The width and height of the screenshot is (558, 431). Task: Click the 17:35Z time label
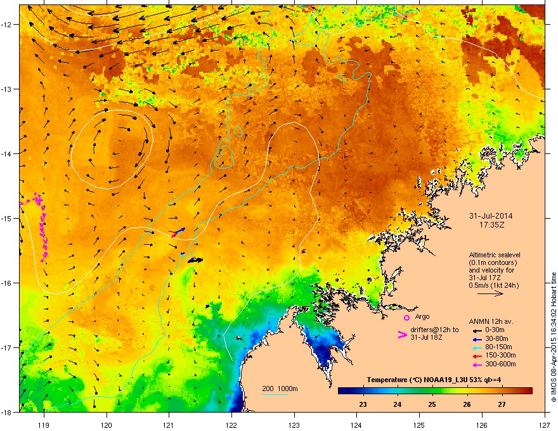pyautogui.click(x=491, y=225)
